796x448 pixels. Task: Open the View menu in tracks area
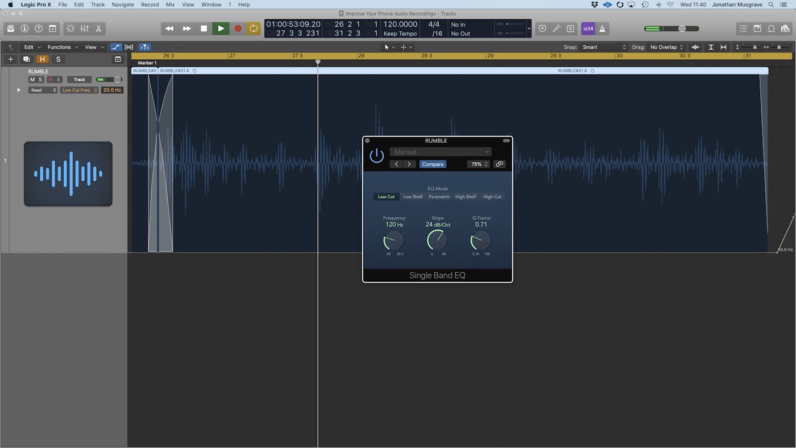click(94, 47)
